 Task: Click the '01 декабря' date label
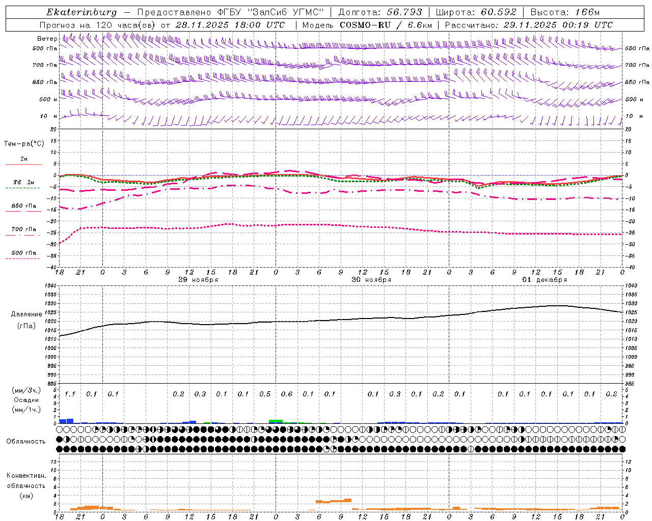[545, 280]
